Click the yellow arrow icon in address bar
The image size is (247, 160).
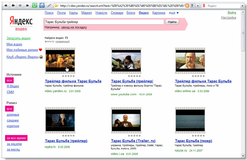pos(57,6)
